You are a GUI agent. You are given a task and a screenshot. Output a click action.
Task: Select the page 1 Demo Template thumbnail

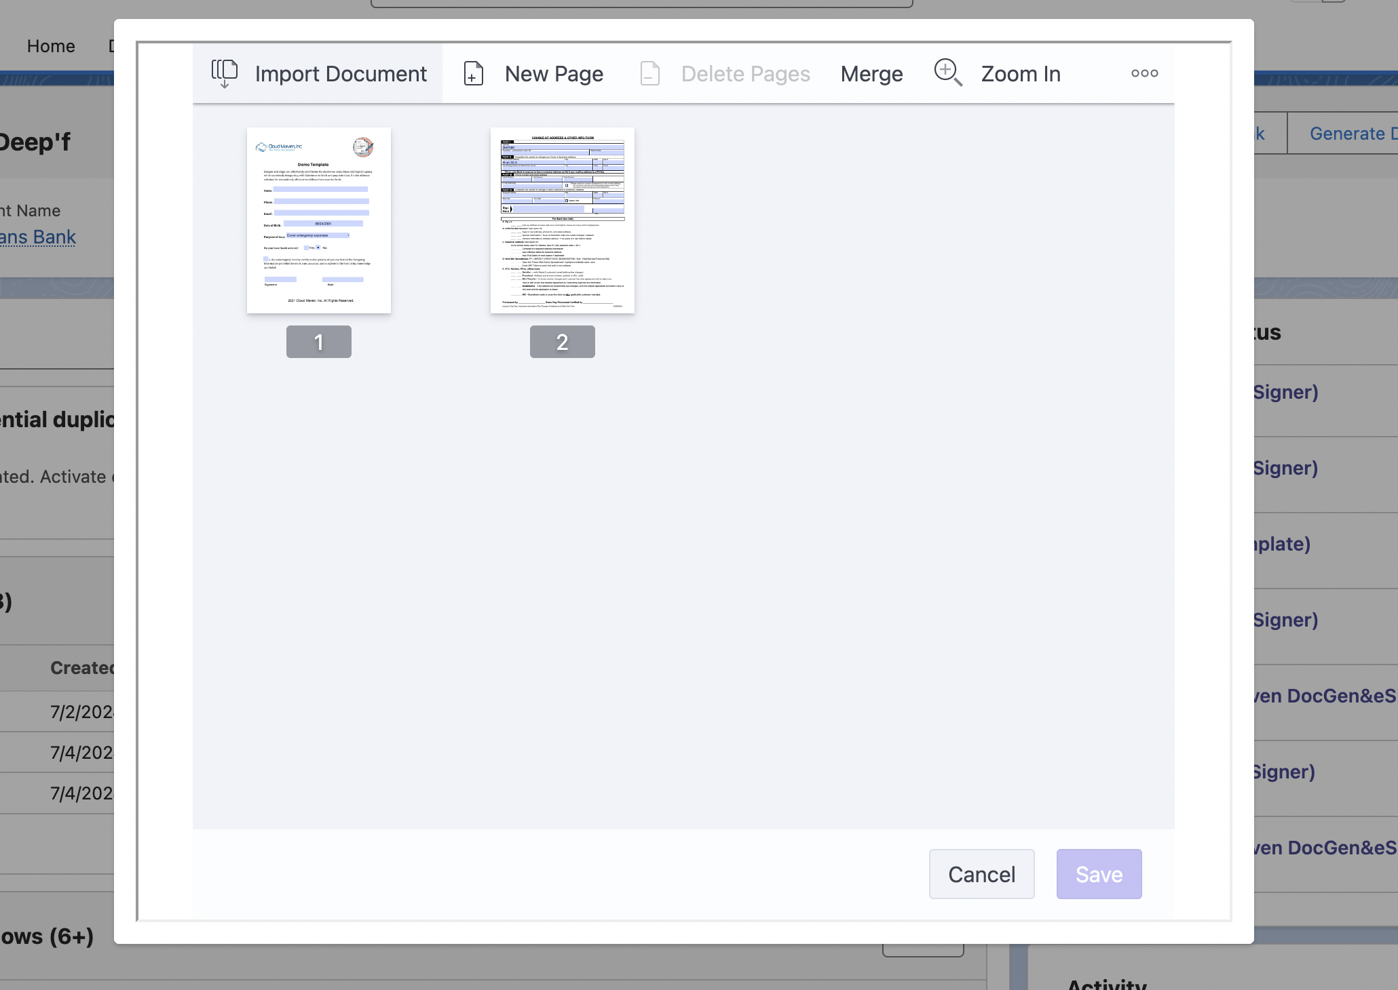tap(319, 220)
